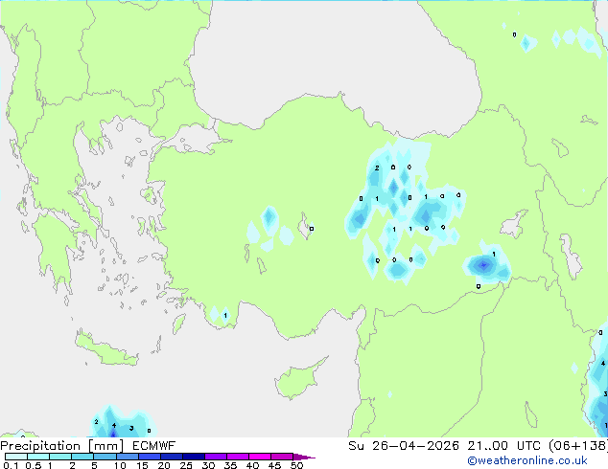The image size is (608, 469).
Task: Select the 30–35 mm purple legend swatch
Action: click(216, 457)
